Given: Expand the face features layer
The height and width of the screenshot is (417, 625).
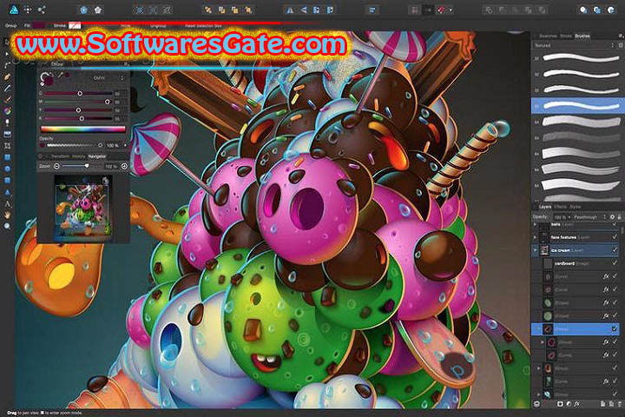Looking at the screenshot, I should [x=536, y=237].
